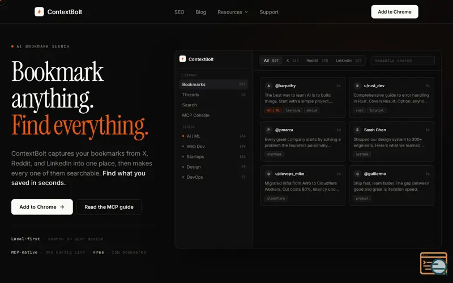Click the systems tag on Sarah Chen card

point(362,154)
